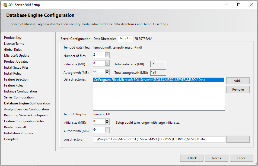Click Ready to Install step
Viewport: 258px width, 166px height.
[x=15, y=127]
